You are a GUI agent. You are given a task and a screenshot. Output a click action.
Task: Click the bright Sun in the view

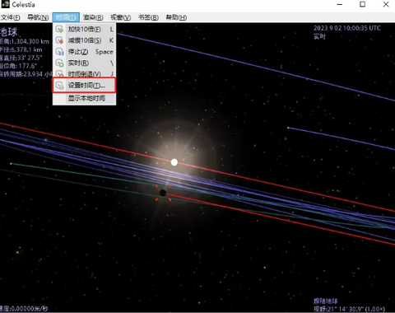pos(174,162)
